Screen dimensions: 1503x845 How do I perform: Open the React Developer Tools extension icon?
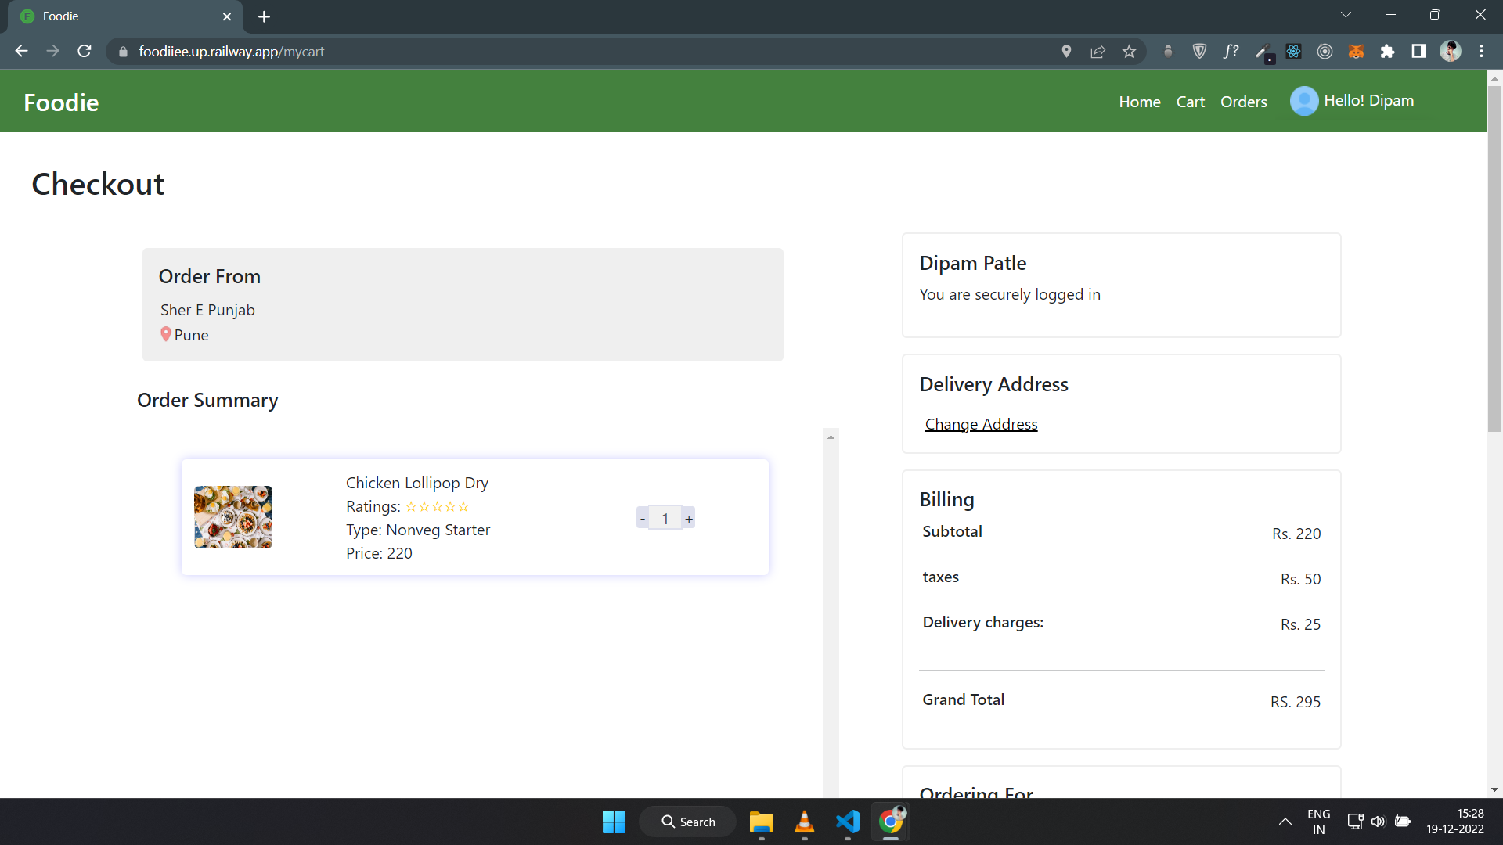click(1293, 52)
